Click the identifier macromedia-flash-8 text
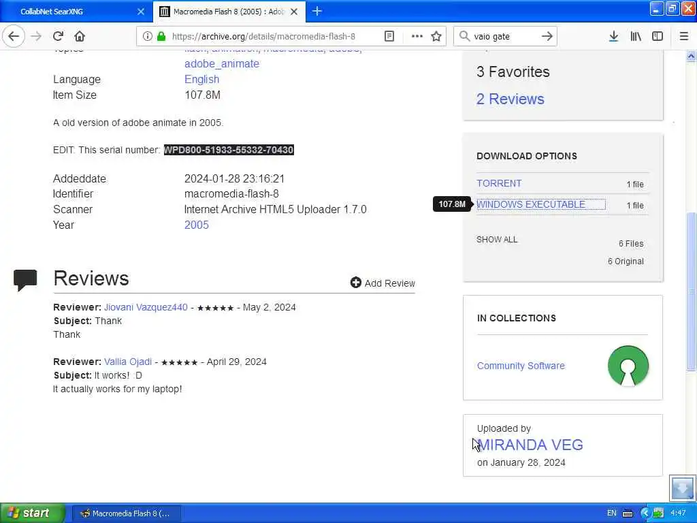This screenshot has width=697, height=523. (231, 193)
